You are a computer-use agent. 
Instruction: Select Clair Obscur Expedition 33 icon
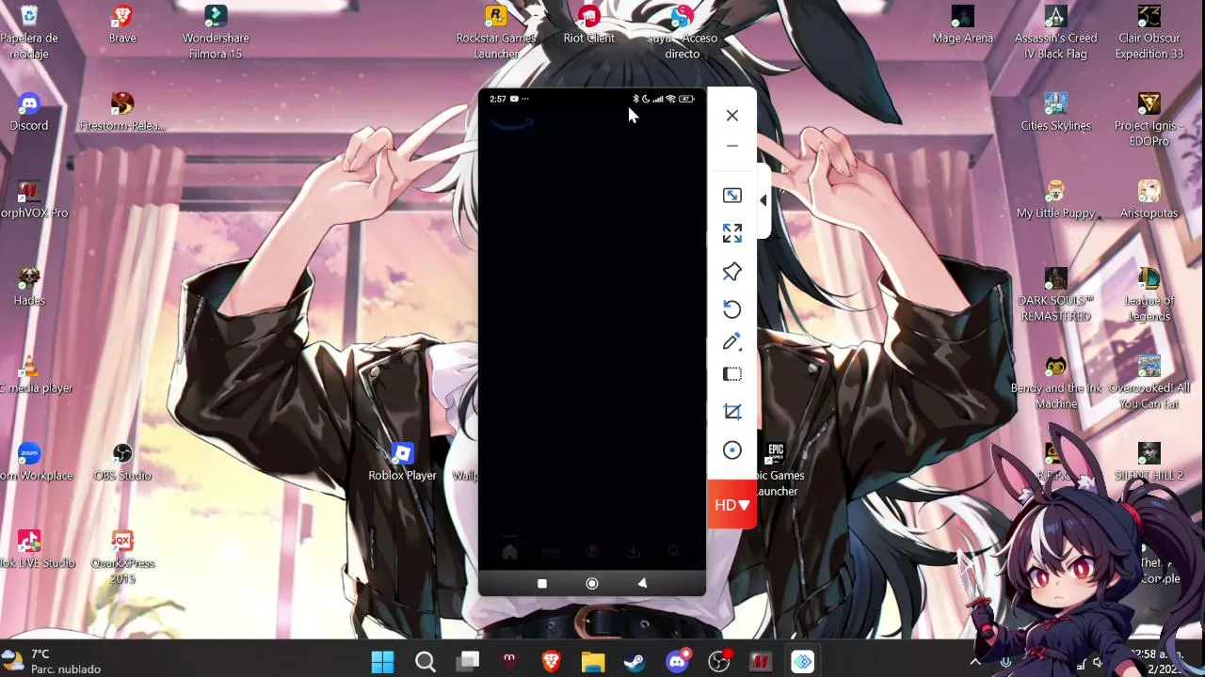click(1149, 32)
